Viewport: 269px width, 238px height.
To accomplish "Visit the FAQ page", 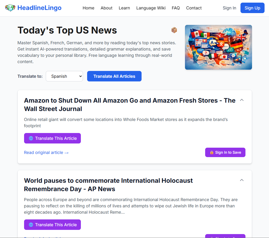I will tap(176, 8).
